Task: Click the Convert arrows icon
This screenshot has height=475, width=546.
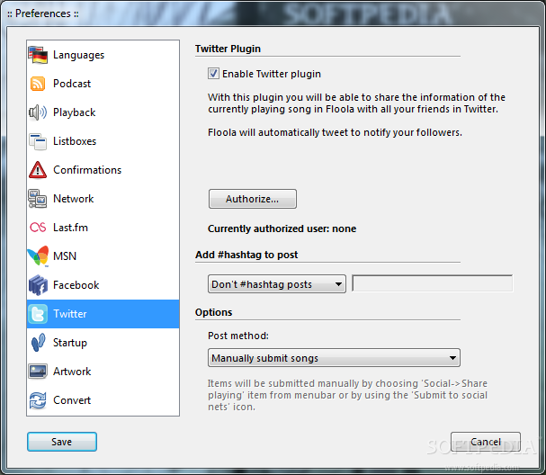Action: (38, 400)
